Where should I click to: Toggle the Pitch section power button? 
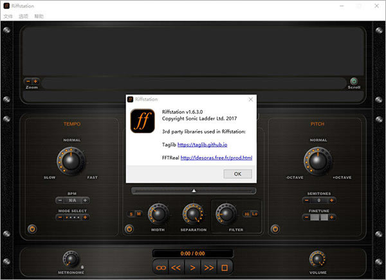click(275, 229)
